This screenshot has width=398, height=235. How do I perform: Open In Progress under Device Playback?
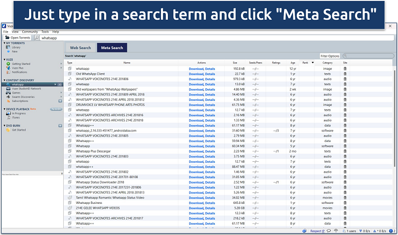pyautogui.click(x=19, y=113)
